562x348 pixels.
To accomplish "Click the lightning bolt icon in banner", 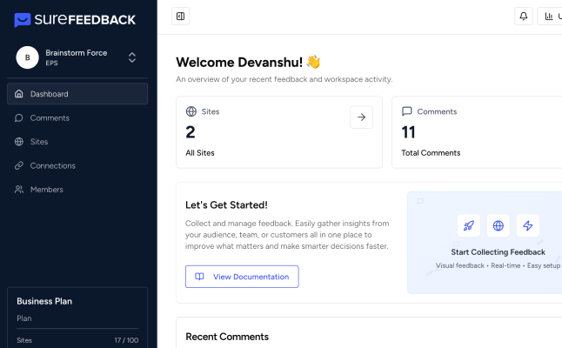I will (x=527, y=225).
